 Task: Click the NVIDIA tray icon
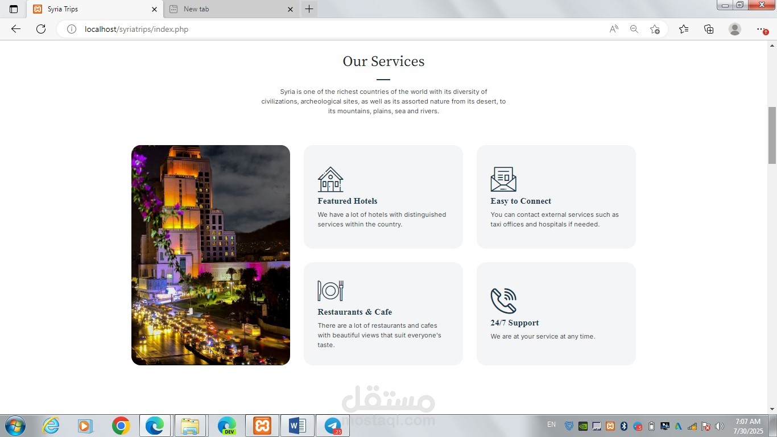tap(582, 426)
